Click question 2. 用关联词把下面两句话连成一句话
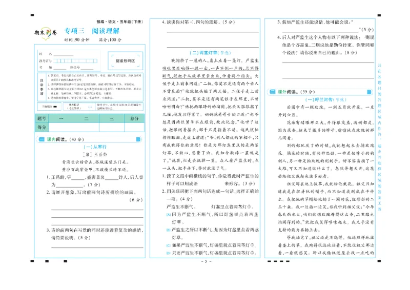This screenshot has width=410, height=290. tap(210, 195)
